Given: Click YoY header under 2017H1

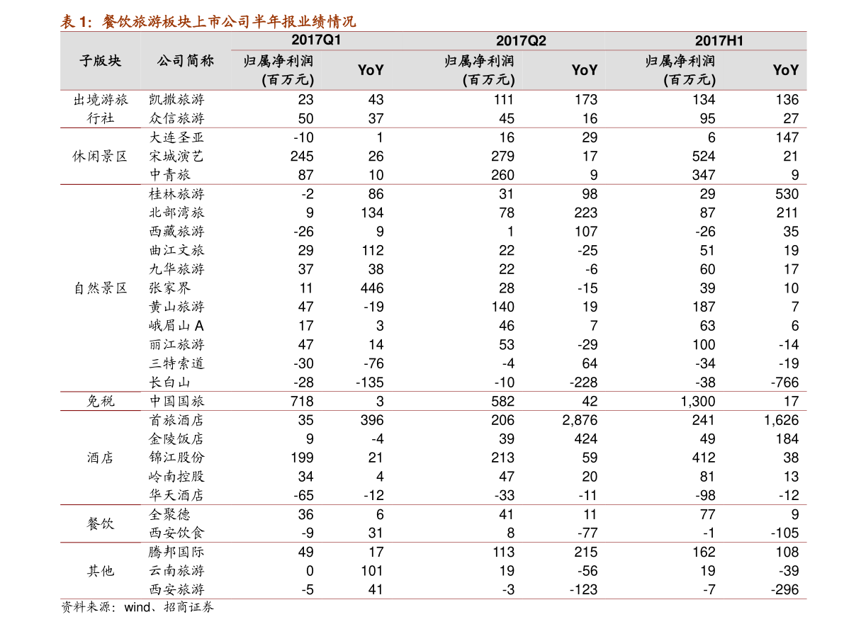Looking at the screenshot, I should pyautogui.click(x=785, y=70).
